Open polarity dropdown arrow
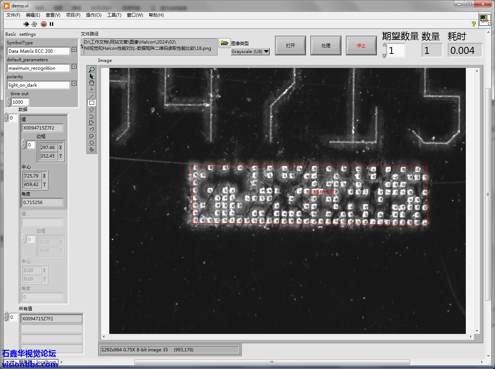The width and height of the screenshot is (495, 369). click(74, 83)
